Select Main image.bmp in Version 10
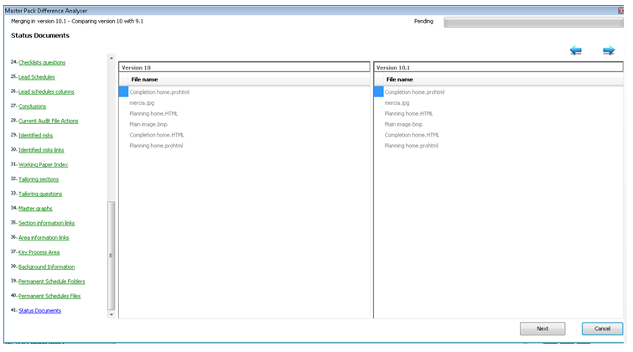Screen dimensions: 633x352 coord(148,124)
